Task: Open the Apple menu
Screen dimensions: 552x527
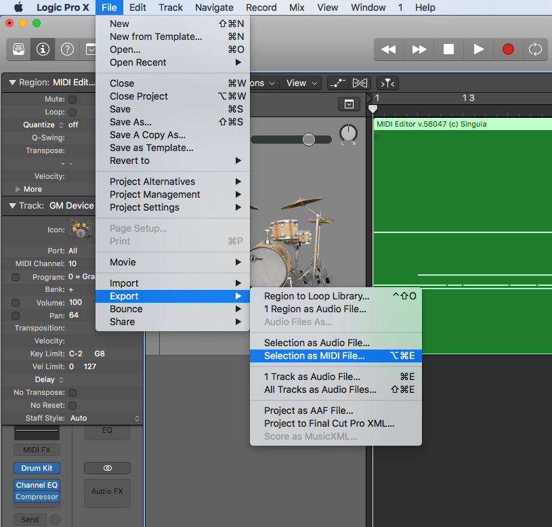Action: [x=18, y=7]
